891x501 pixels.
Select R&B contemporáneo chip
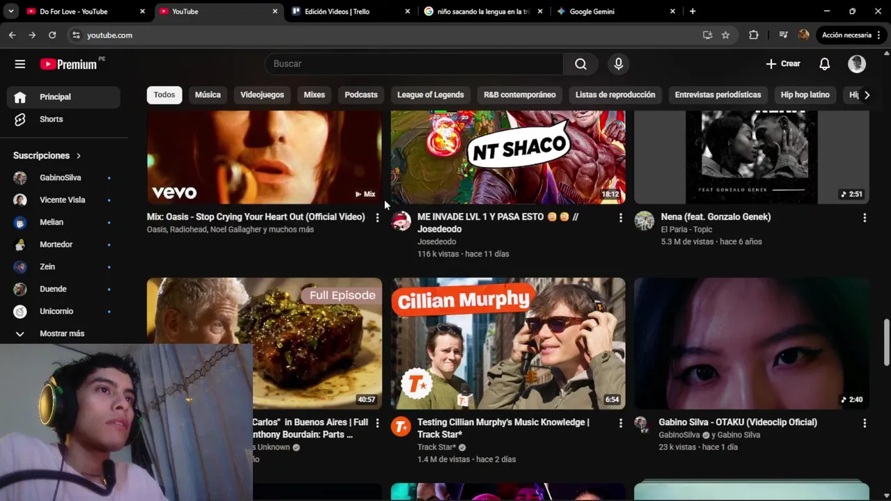coord(519,95)
